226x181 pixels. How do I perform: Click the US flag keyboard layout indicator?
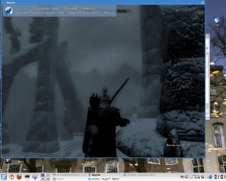pos(182,177)
